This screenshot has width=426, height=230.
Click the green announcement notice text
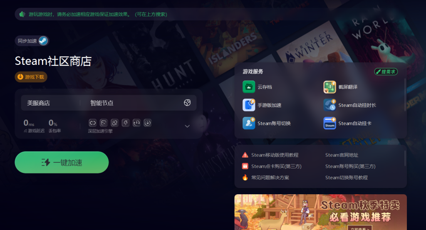(x=98, y=14)
